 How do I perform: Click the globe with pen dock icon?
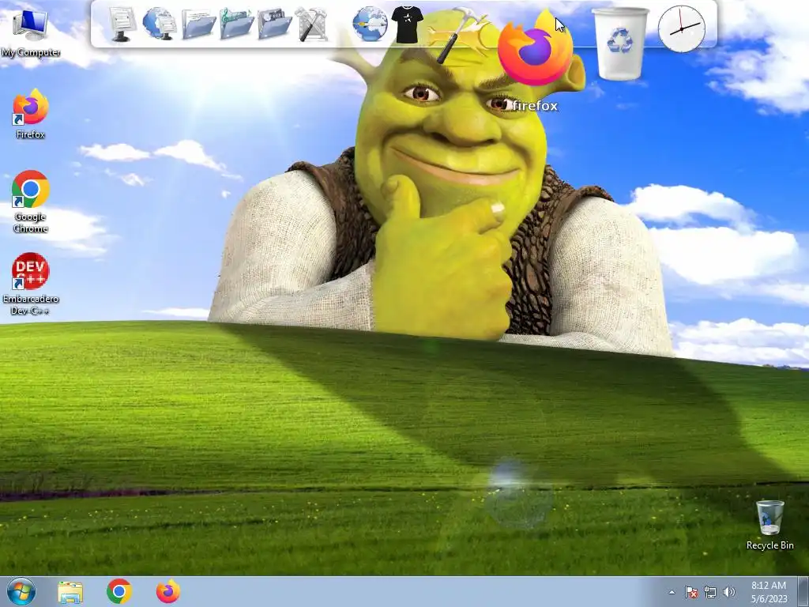(x=370, y=24)
